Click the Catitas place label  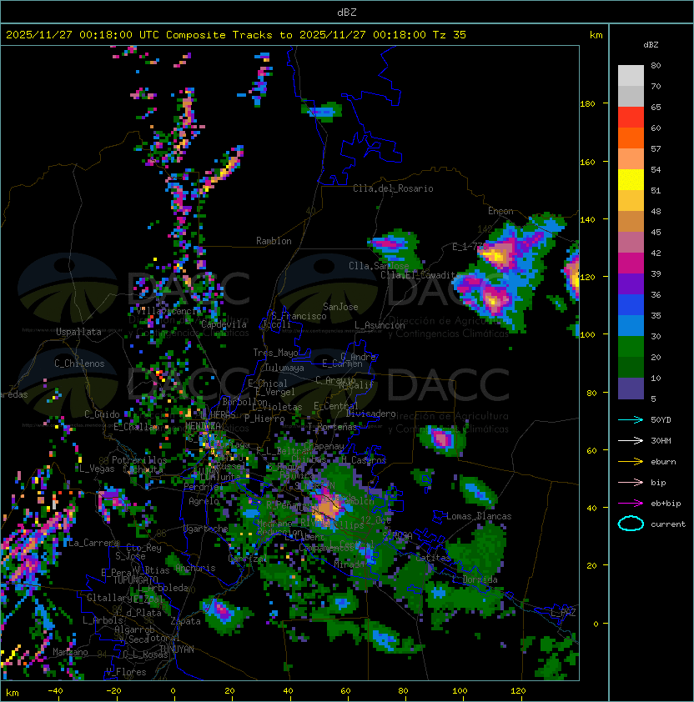tap(433, 558)
